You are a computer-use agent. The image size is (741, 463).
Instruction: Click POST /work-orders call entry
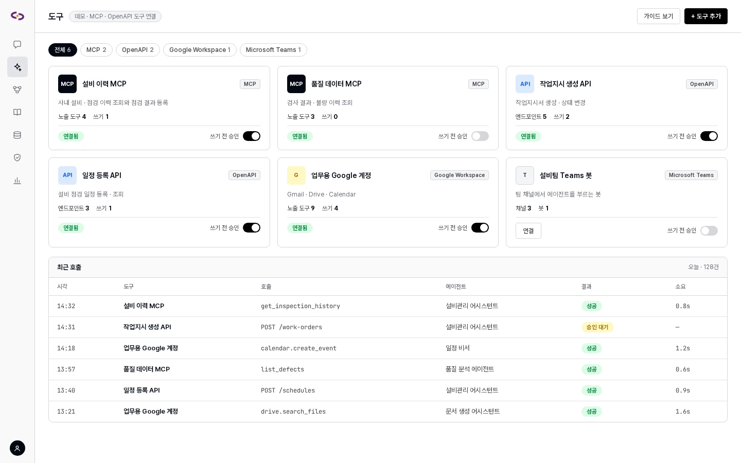[291, 327]
